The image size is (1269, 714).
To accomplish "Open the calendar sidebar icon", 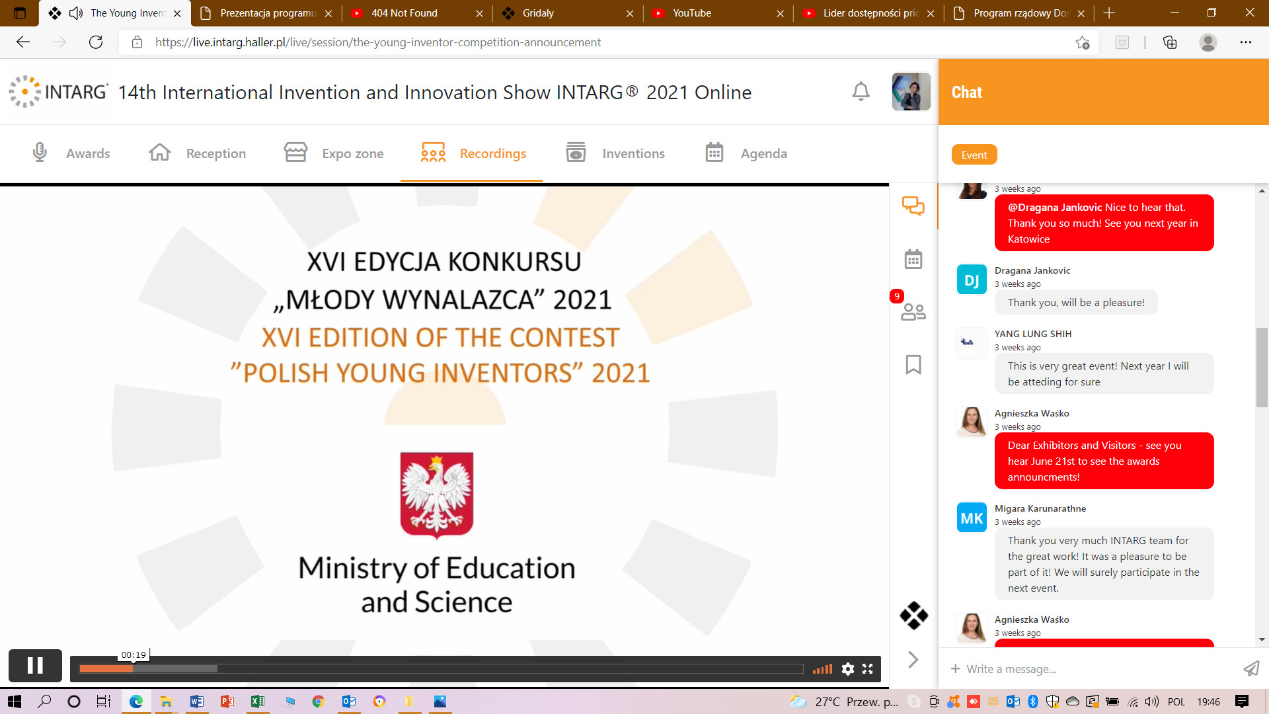I will click(913, 259).
